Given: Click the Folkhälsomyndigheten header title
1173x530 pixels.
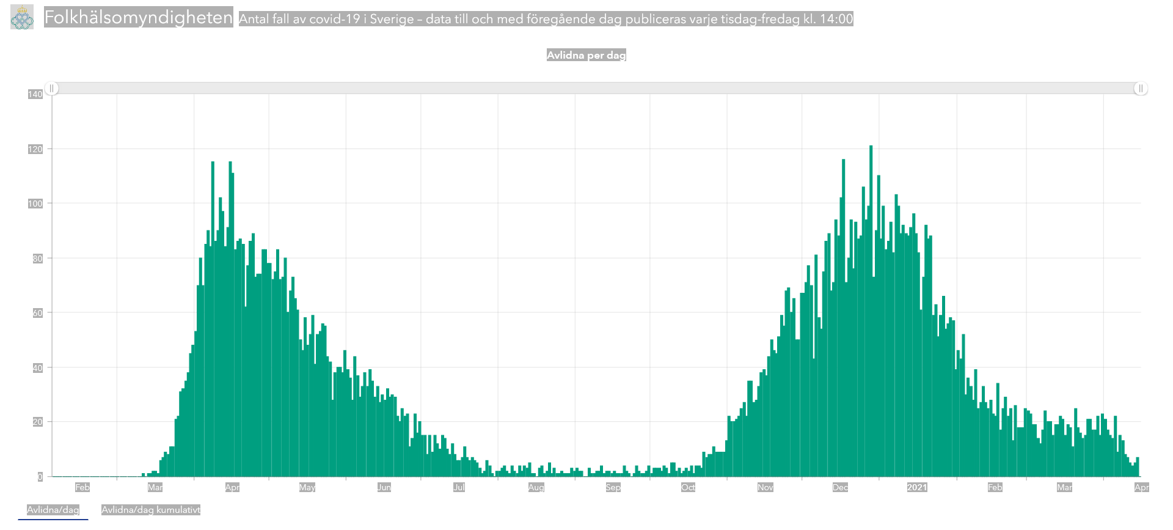Looking at the screenshot, I should point(138,18).
